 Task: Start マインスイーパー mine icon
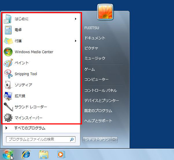(x=8, y=118)
